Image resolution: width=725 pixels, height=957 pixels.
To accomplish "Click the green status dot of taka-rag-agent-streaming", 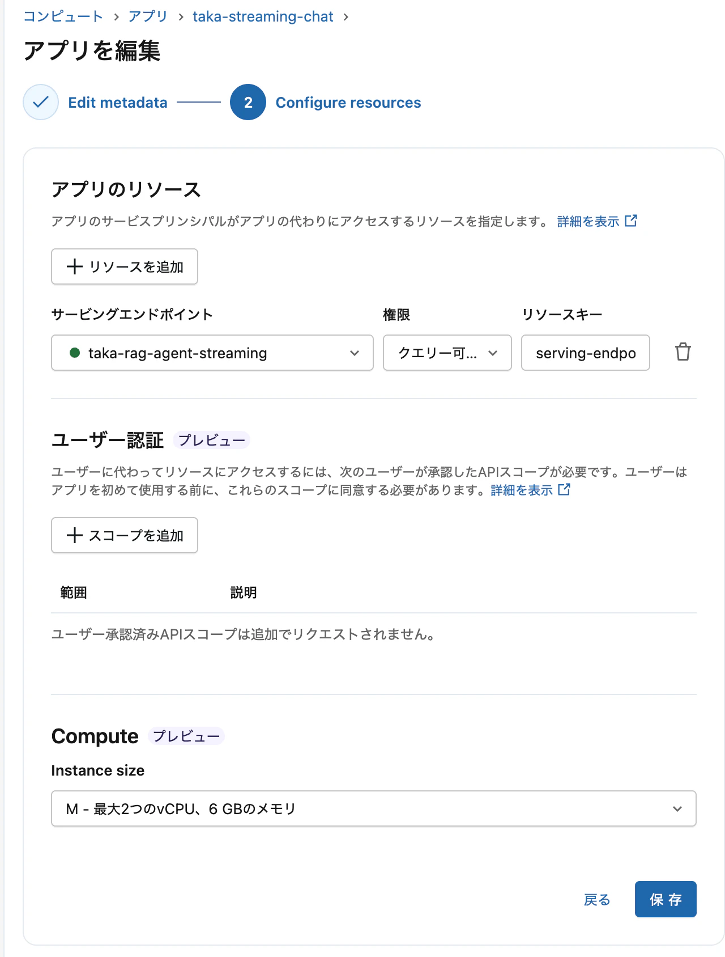I will click(74, 353).
